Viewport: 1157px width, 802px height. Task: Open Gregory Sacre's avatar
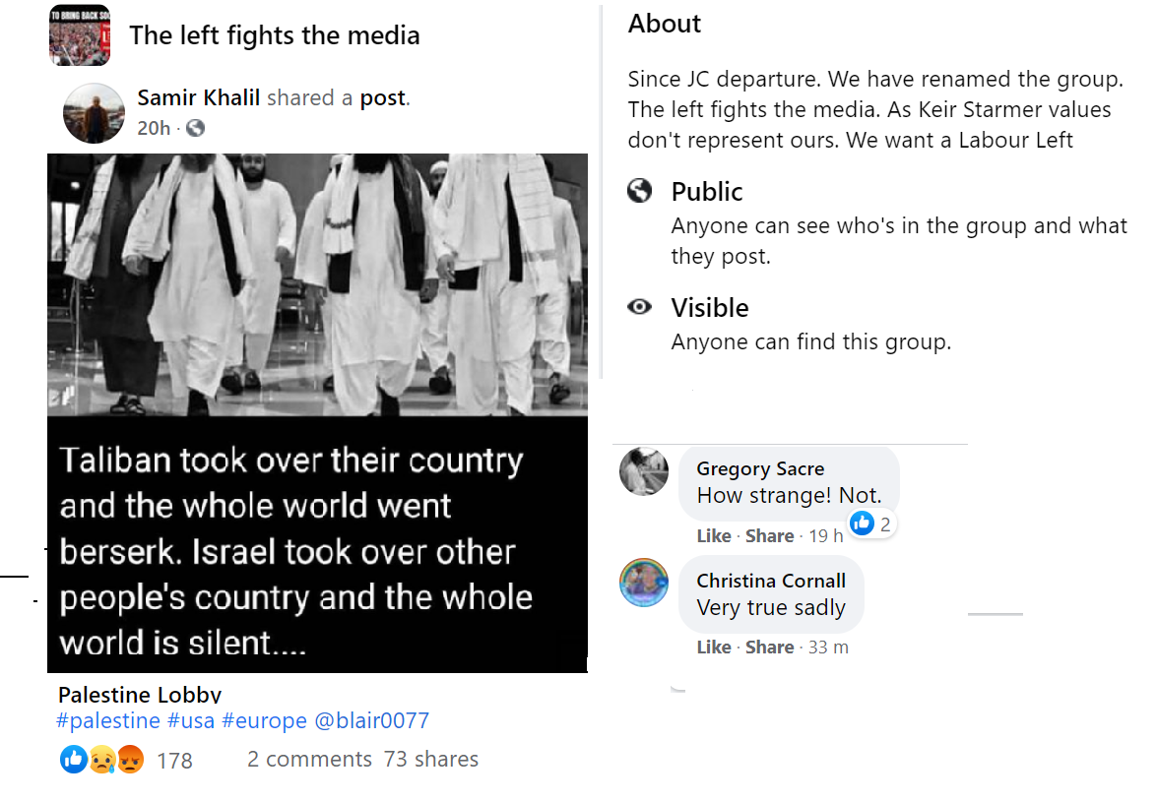pyautogui.click(x=644, y=471)
